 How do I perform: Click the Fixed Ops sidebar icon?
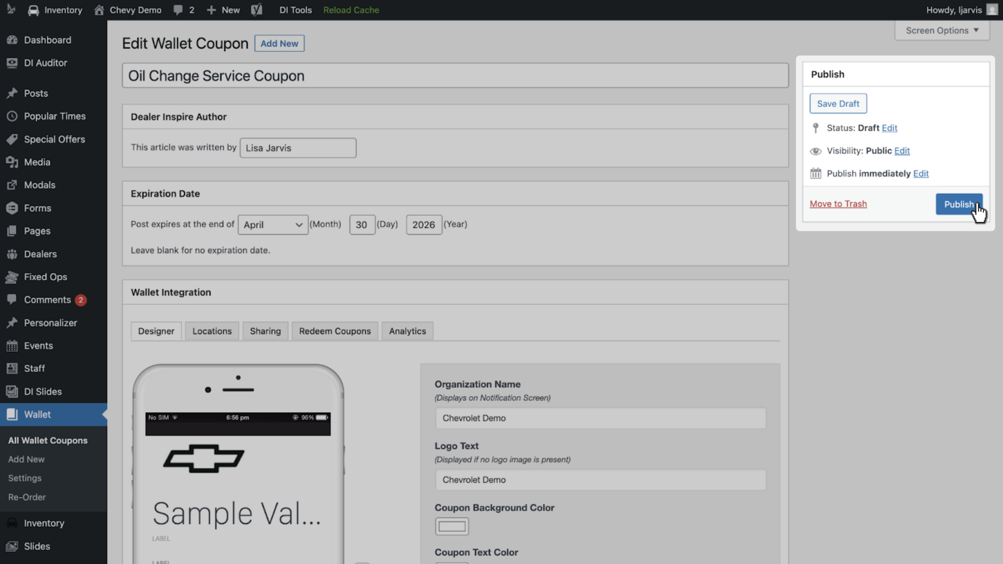point(12,277)
